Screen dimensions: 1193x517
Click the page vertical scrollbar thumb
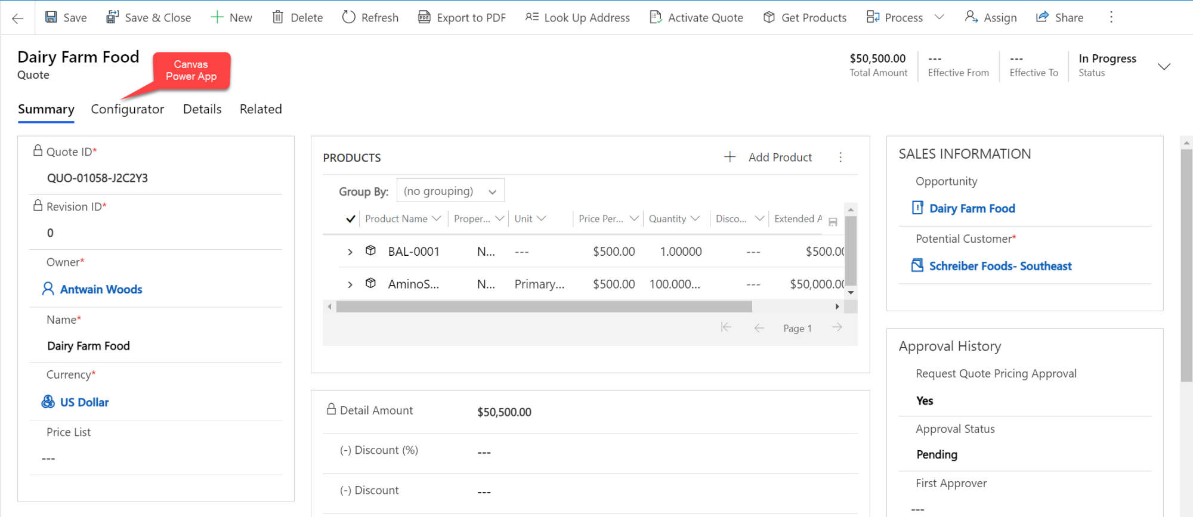[1186, 265]
